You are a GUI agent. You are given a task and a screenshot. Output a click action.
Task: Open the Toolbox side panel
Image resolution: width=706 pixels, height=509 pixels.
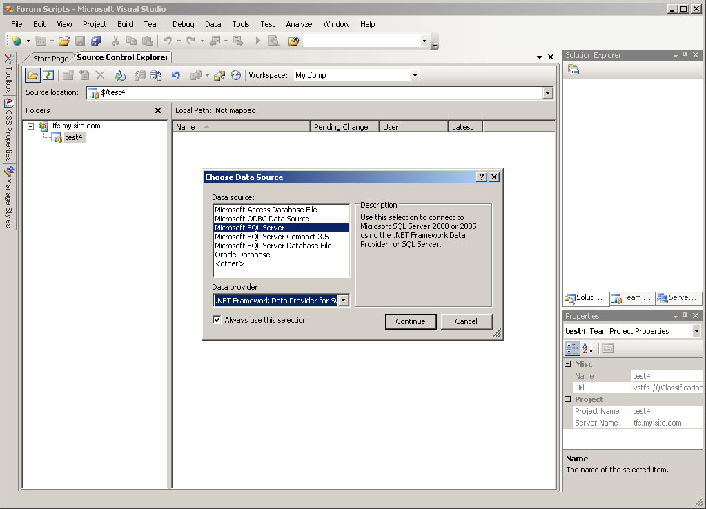tap(9, 73)
